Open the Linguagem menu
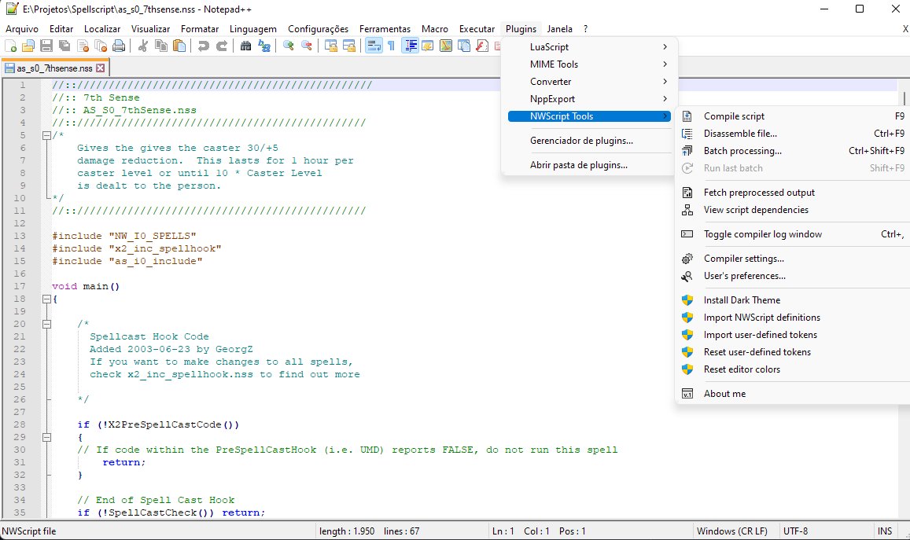Image resolution: width=910 pixels, height=540 pixels. click(x=253, y=29)
